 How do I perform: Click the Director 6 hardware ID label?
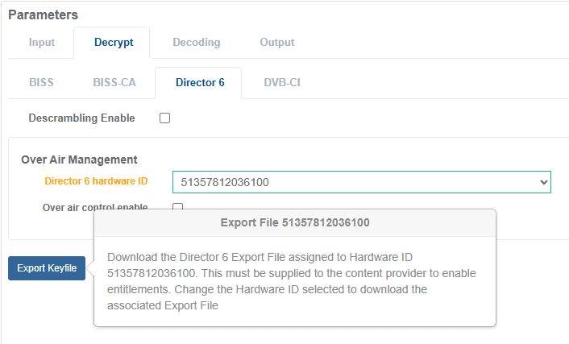click(96, 181)
